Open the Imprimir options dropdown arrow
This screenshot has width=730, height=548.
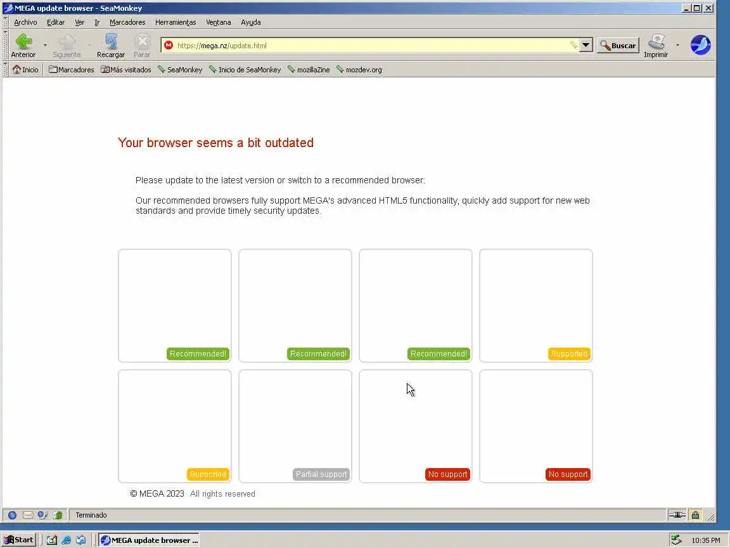(x=677, y=45)
